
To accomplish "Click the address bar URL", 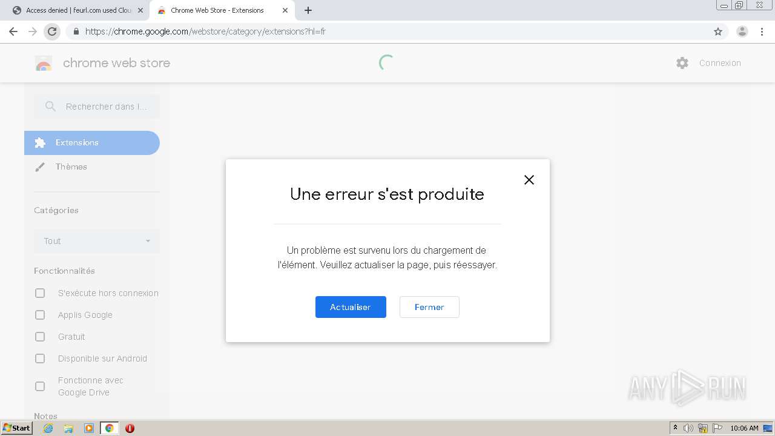I will tap(205, 31).
